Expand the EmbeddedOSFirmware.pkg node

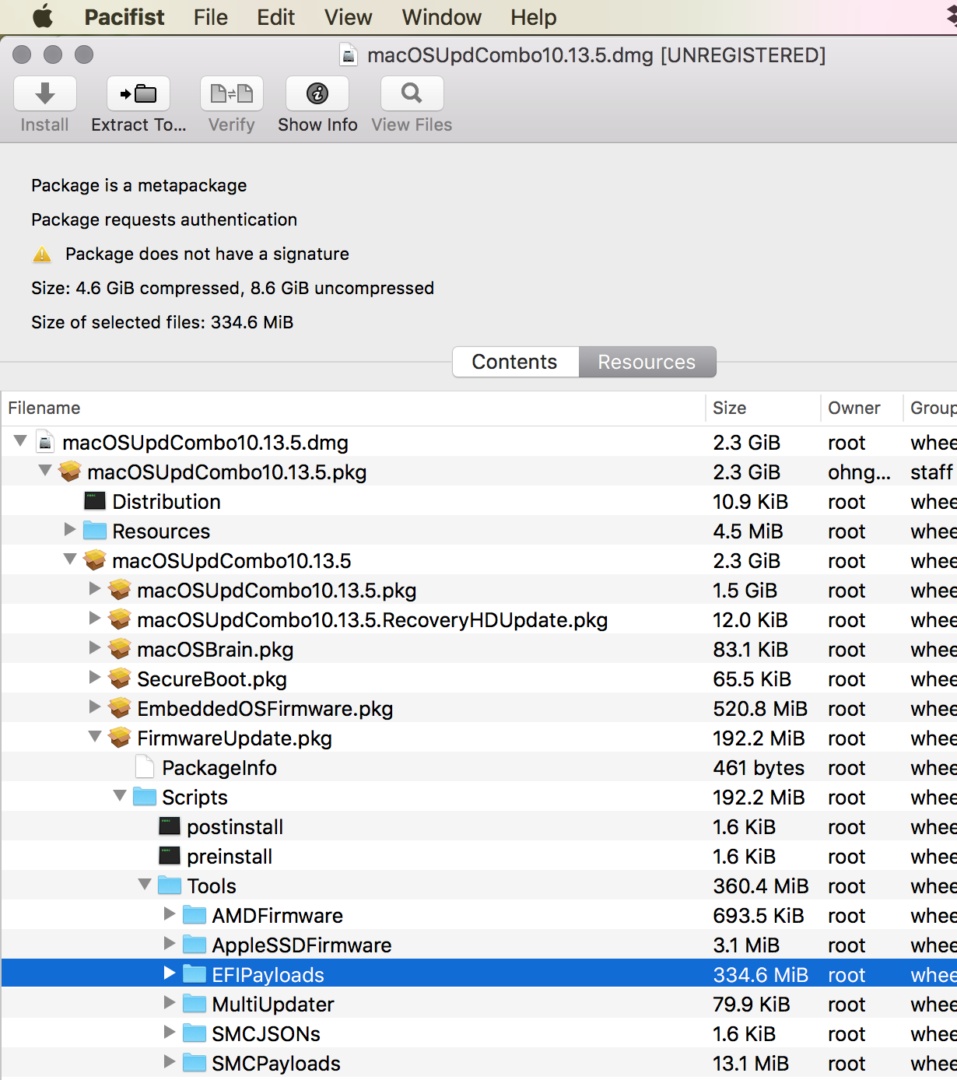pyautogui.click(x=95, y=707)
